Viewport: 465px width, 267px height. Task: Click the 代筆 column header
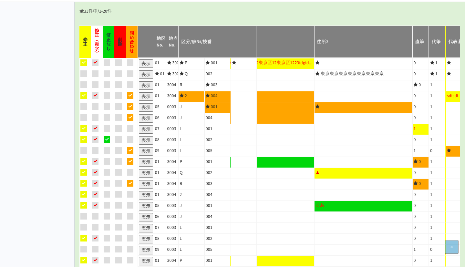(437, 42)
